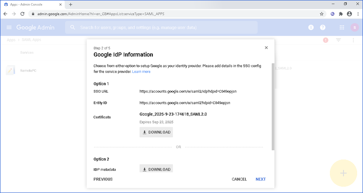Reload the page
Screen dimensions: 363x193
tap(22, 14)
